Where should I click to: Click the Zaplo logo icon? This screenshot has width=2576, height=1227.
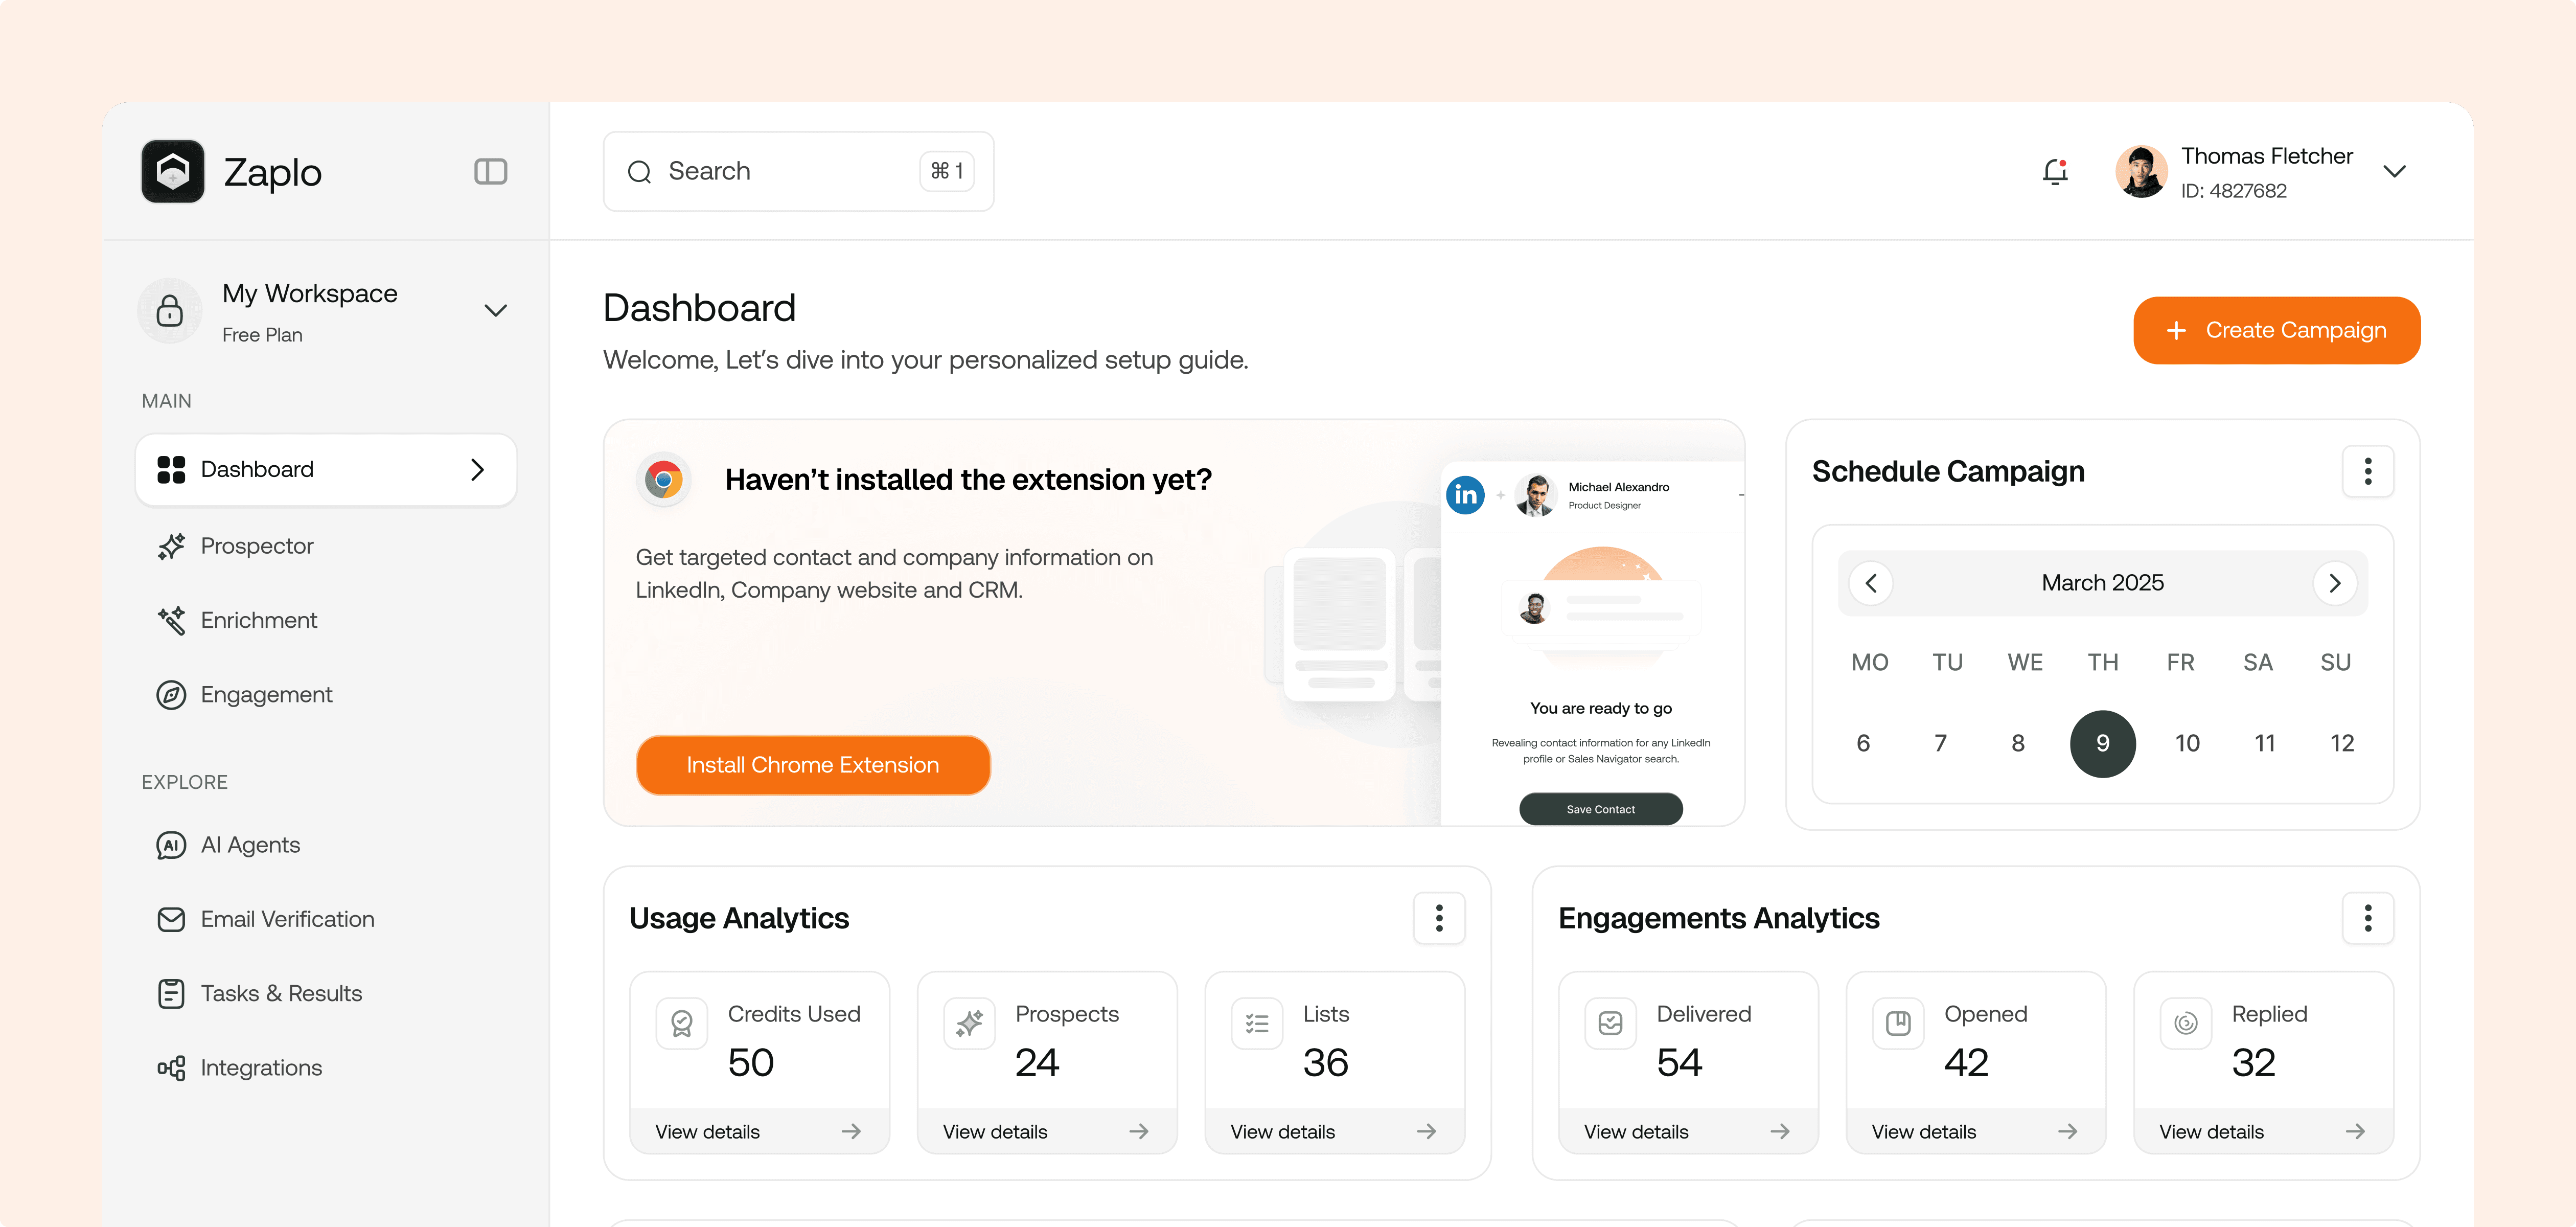pyautogui.click(x=173, y=171)
